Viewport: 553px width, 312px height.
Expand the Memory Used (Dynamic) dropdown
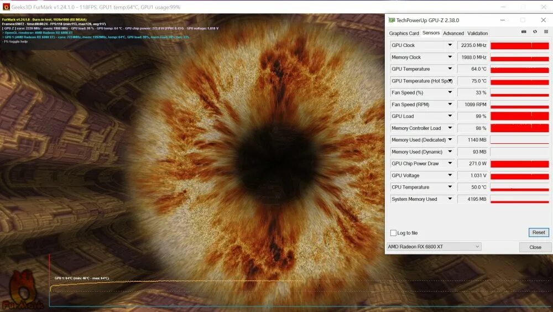click(450, 152)
